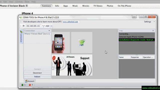Screen dimensions: 160x90
Task: Switch to the Music tab in iTunes
Action: (75, 6)
